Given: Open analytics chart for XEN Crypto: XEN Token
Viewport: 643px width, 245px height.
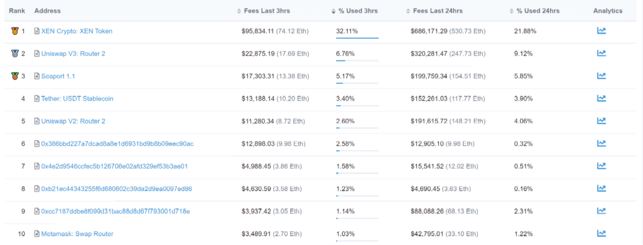Looking at the screenshot, I should tap(601, 31).
